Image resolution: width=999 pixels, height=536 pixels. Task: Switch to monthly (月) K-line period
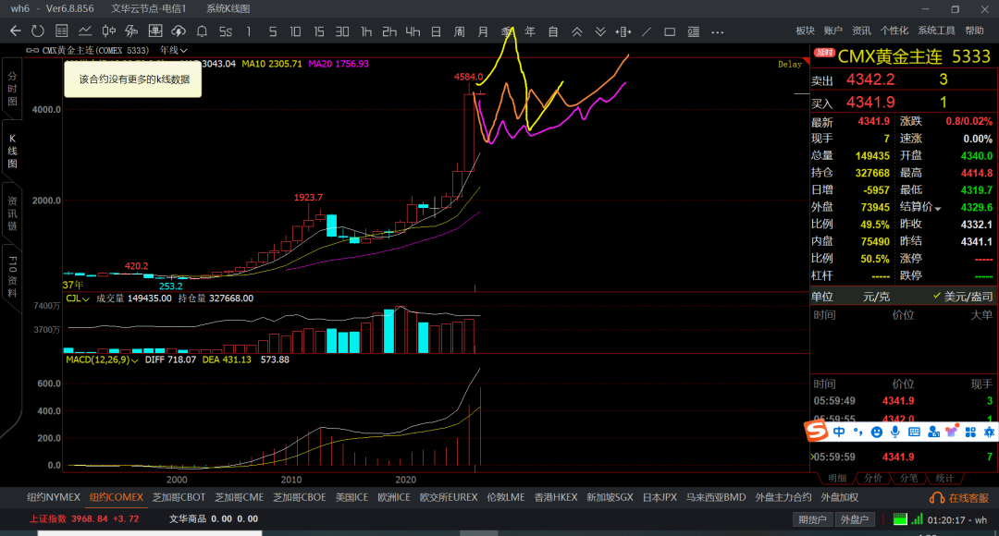483,31
